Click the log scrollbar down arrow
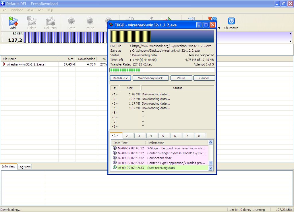The width and height of the screenshot is (294, 212). pyautogui.click(x=210, y=168)
